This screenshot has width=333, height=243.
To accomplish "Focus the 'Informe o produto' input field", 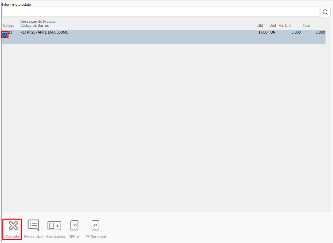I will point(160,12).
